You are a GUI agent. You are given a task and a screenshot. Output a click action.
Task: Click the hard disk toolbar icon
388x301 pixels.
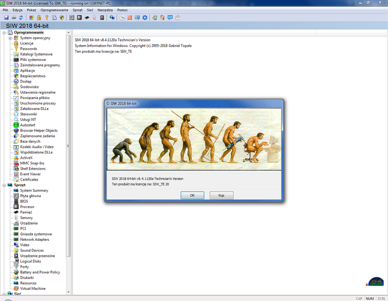click(102, 18)
